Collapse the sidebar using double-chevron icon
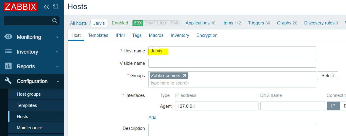This screenshot has width=346, height=136. point(46,7)
